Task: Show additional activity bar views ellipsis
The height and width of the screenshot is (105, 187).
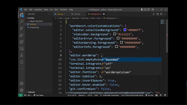Action: (22, 69)
